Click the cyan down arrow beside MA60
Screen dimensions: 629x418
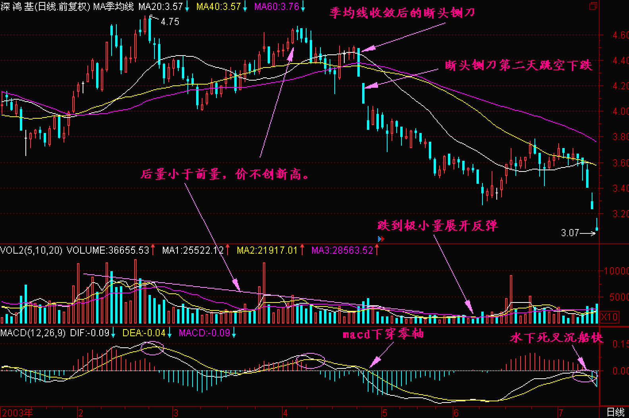[303, 7]
